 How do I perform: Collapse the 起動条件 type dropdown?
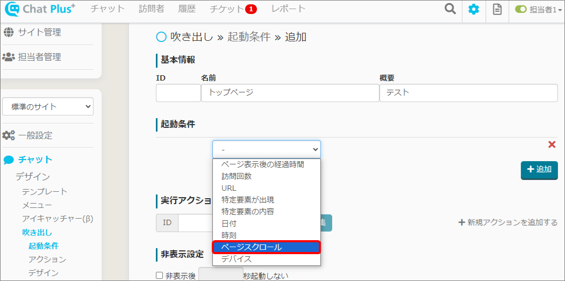coord(266,149)
